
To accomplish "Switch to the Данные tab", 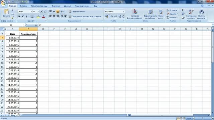I will (67, 6).
